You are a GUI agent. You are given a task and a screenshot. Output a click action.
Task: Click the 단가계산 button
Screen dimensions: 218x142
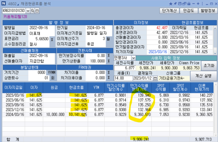[170, 10]
